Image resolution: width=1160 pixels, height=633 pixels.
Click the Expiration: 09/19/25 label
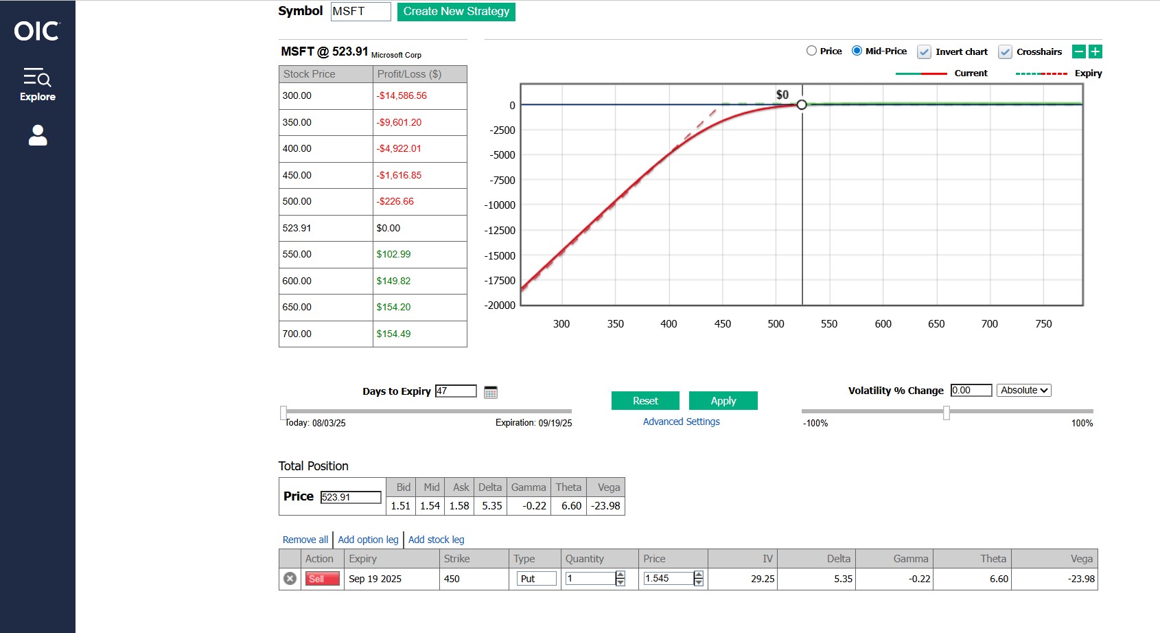533,423
